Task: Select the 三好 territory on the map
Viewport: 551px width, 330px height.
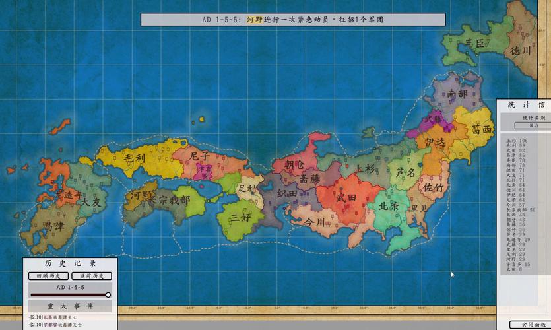Action: click(x=241, y=218)
